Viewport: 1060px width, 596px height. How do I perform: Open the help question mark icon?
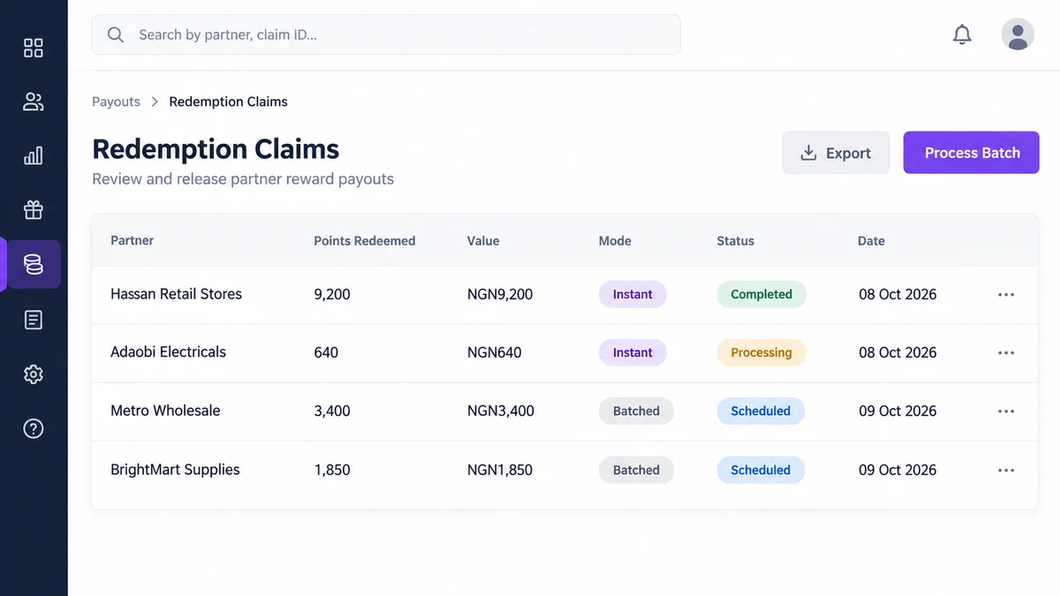point(34,429)
